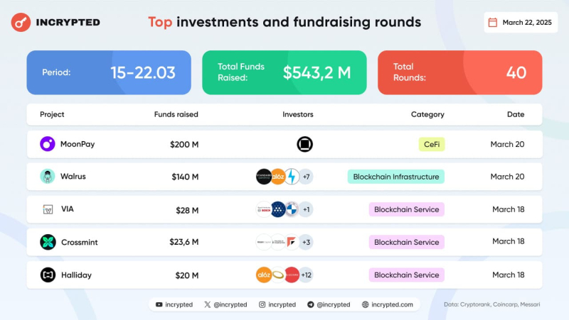
Task: Click the Total Rounds red card
Action: click(459, 72)
